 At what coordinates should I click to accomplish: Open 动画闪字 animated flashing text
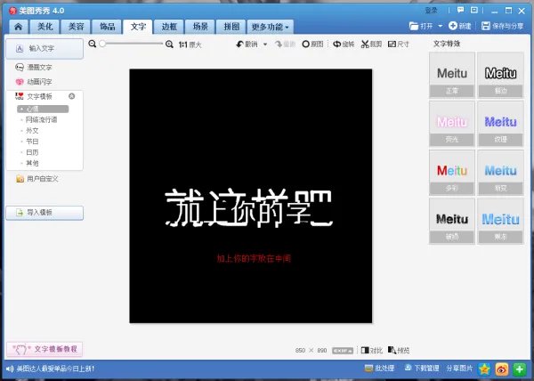point(34,82)
